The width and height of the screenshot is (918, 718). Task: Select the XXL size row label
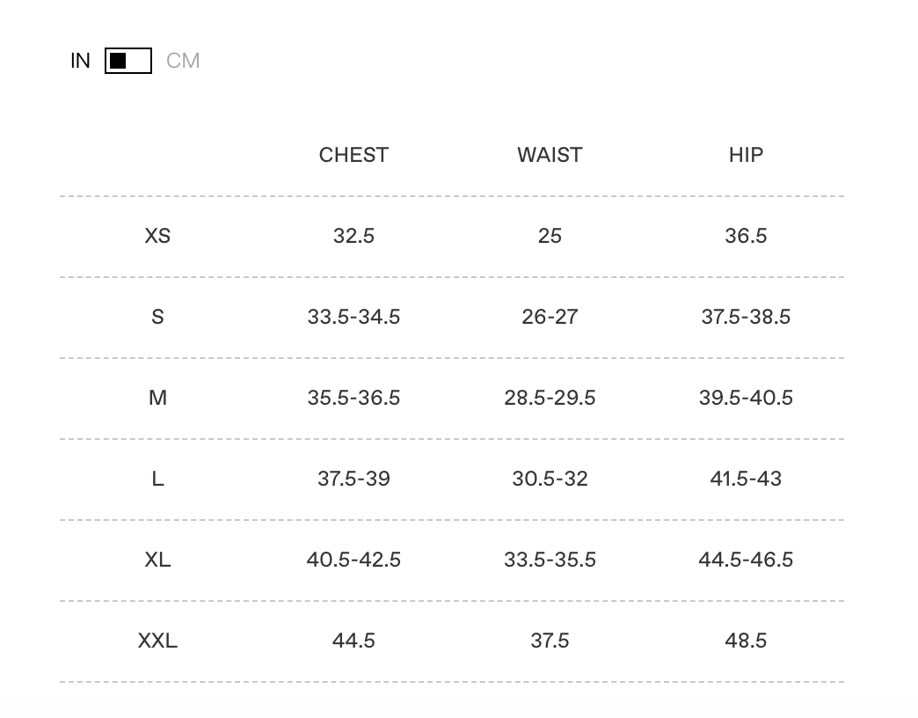coord(157,641)
